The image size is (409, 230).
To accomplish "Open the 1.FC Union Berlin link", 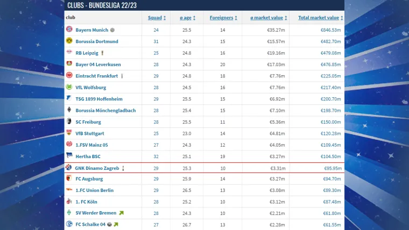I will coord(96,190).
